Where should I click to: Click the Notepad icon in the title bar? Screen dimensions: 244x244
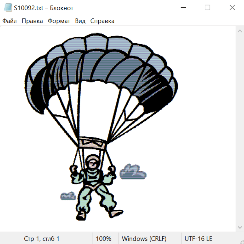pos(8,8)
